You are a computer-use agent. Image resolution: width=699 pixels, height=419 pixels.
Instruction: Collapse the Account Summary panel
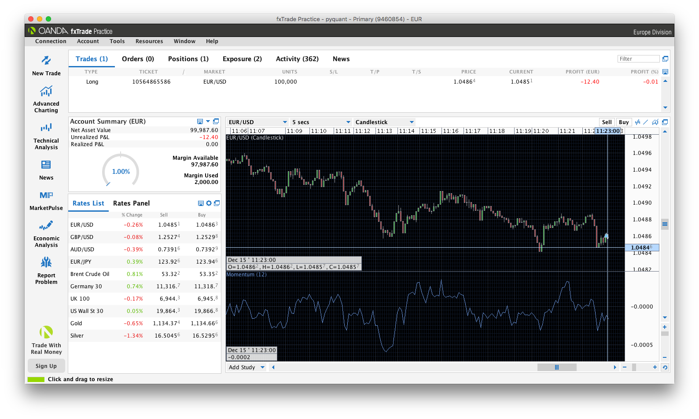[x=200, y=121]
